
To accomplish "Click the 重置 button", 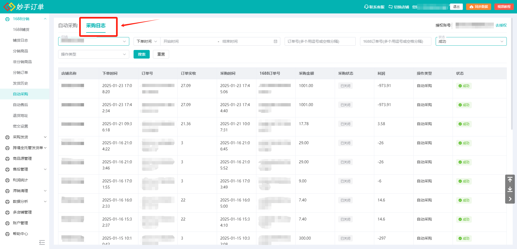I will (161, 54).
